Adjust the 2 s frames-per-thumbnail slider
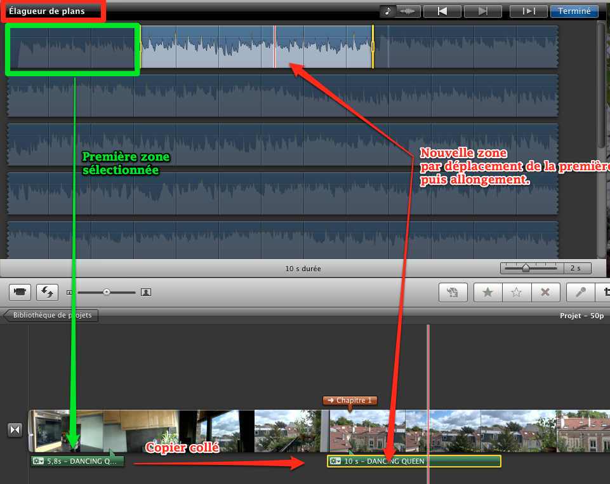 526,268
